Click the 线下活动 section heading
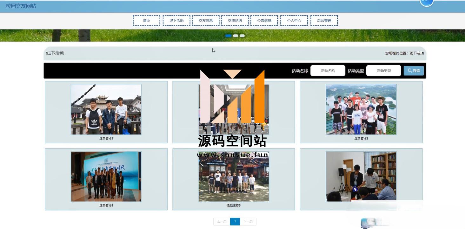This screenshot has height=229, width=465. [x=55, y=53]
